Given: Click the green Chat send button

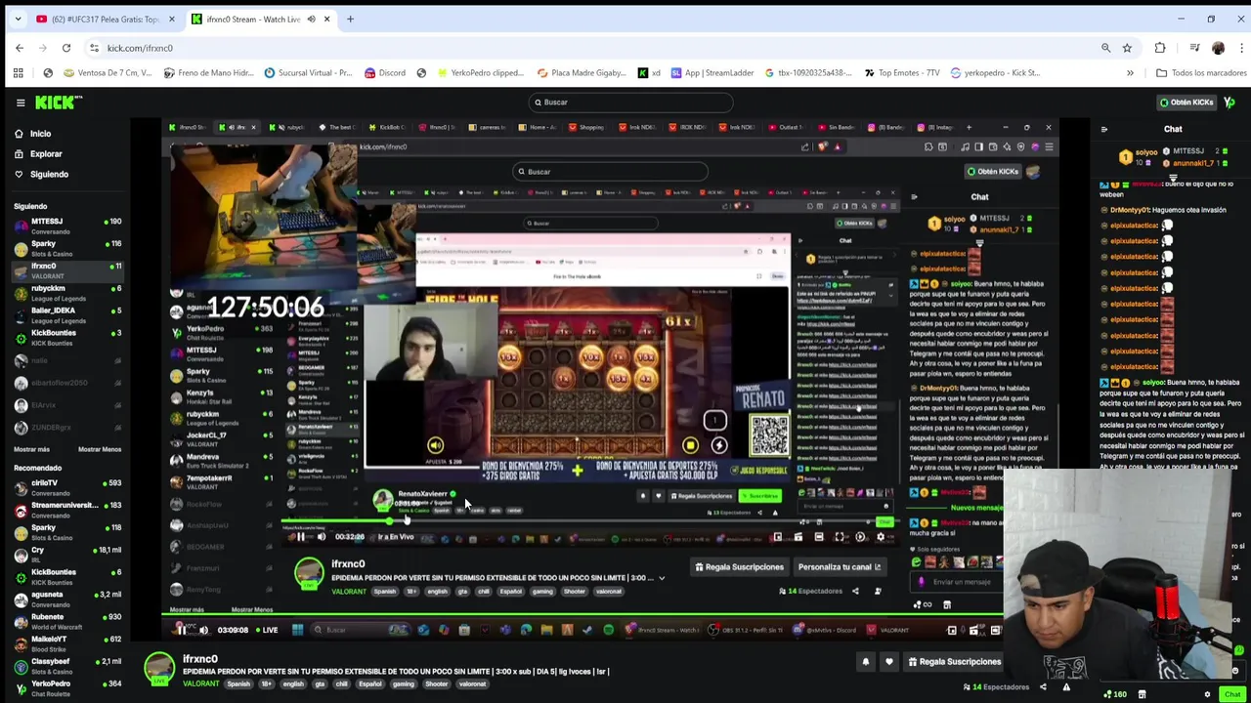Looking at the screenshot, I should [1231, 694].
